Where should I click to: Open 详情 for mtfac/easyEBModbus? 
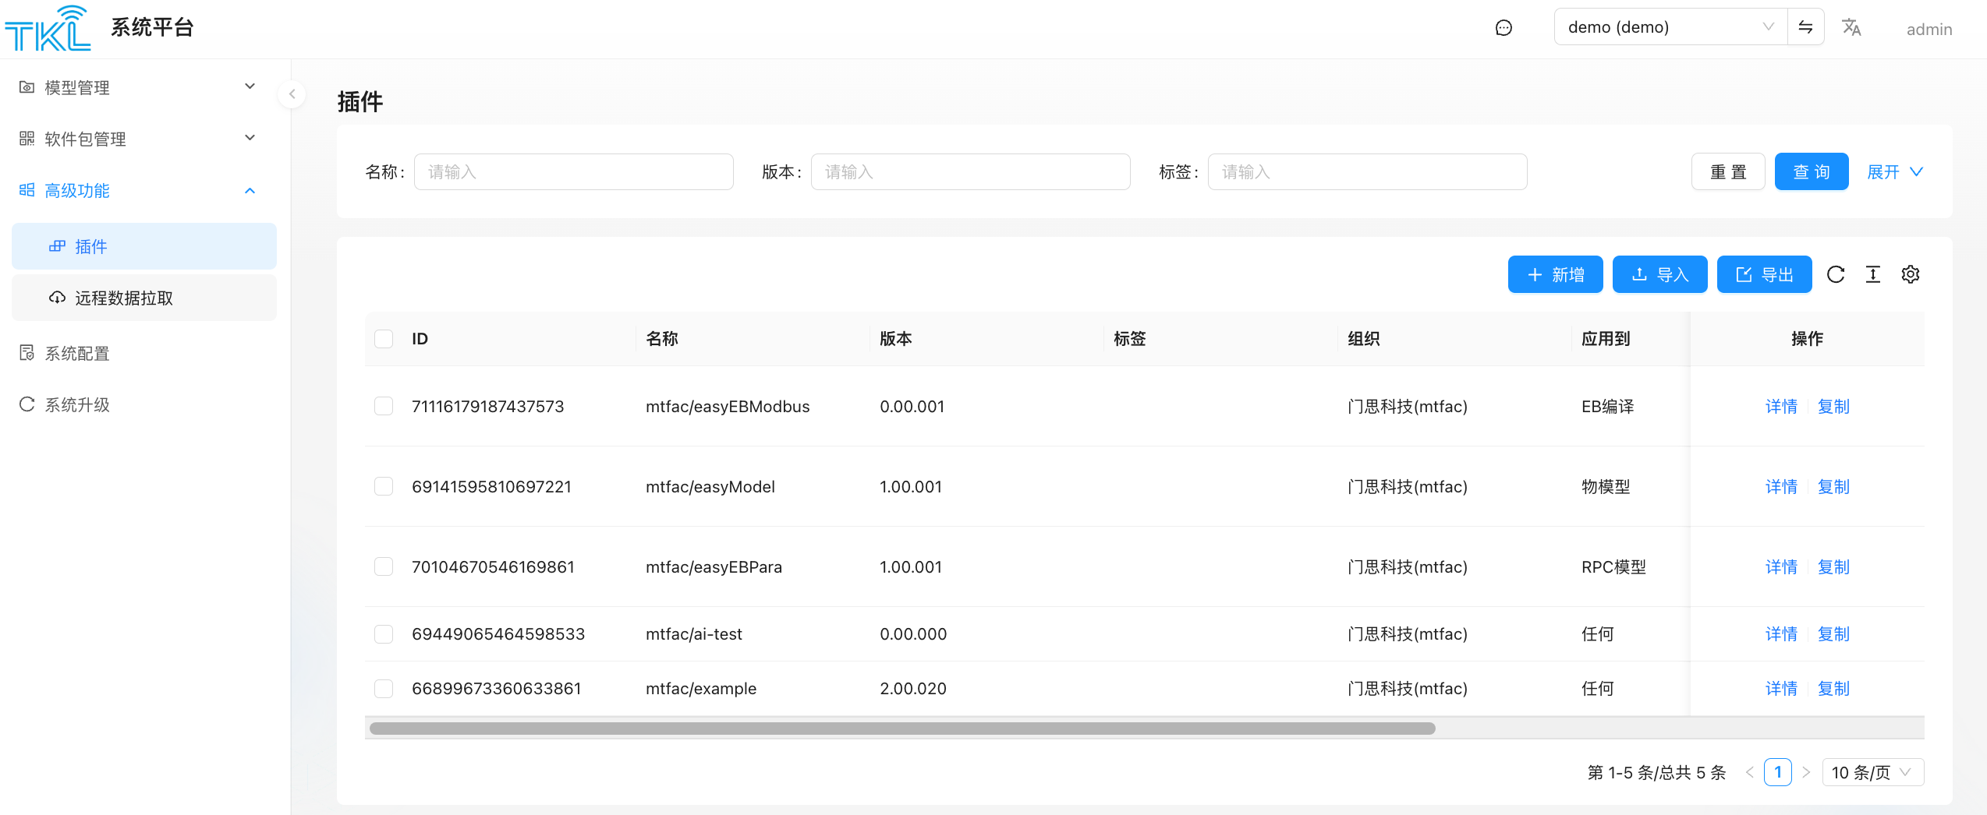point(1781,406)
